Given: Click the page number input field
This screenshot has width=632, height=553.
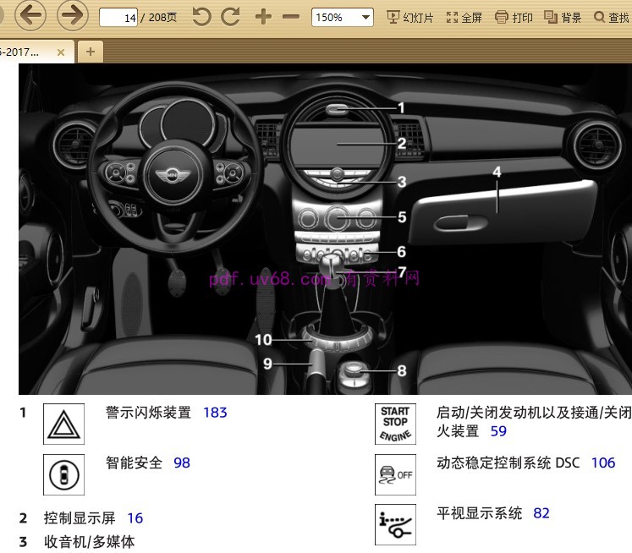Looking at the screenshot, I should tap(118, 17).
